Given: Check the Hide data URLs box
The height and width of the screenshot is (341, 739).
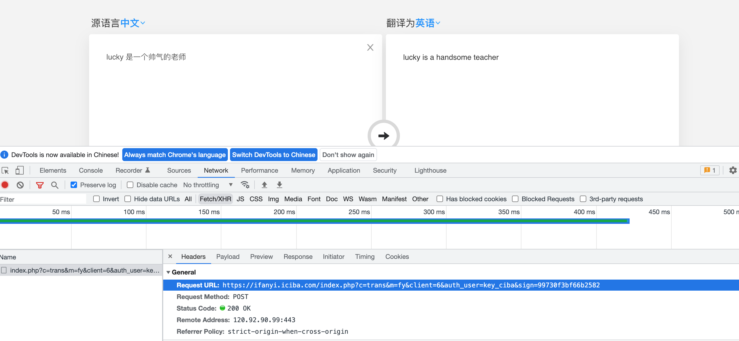Looking at the screenshot, I should (128, 199).
